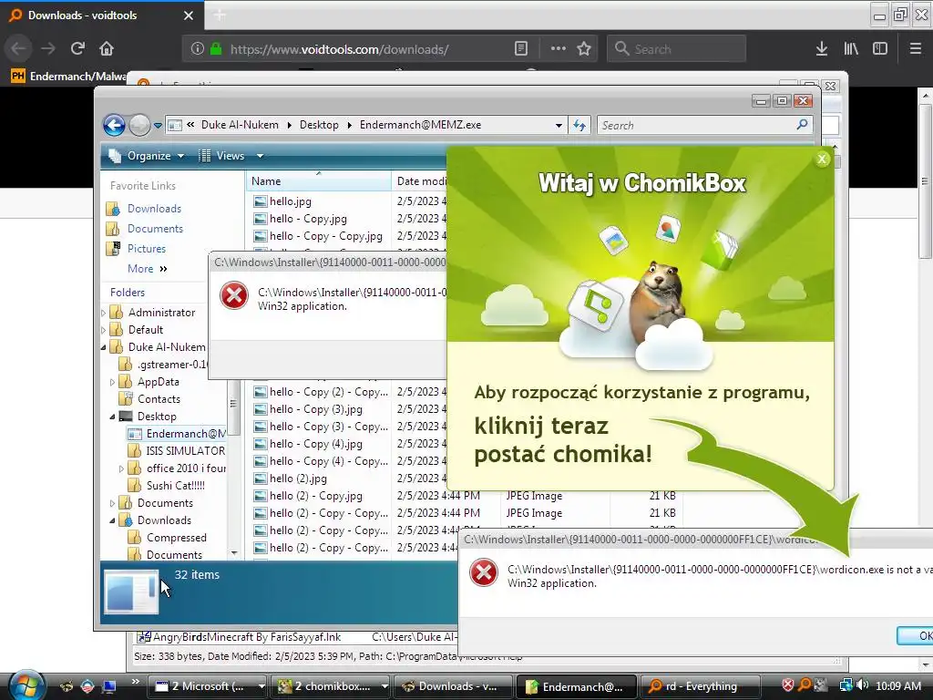Open Firefox downloads arrow
The width and height of the screenshot is (933, 700).
[822, 48]
